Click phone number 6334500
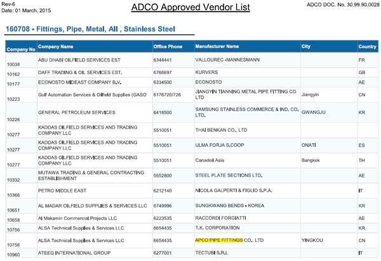The width and height of the screenshot is (381, 261). pyautogui.click(x=163, y=82)
